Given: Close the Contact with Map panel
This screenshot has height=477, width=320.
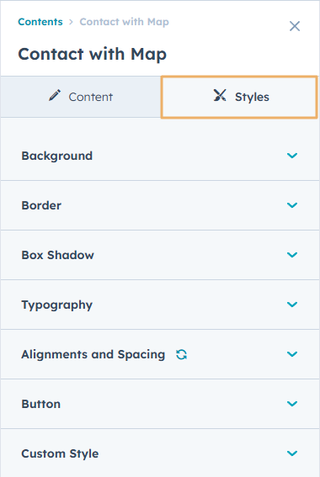Looking at the screenshot, I should (x=295, y=26).
